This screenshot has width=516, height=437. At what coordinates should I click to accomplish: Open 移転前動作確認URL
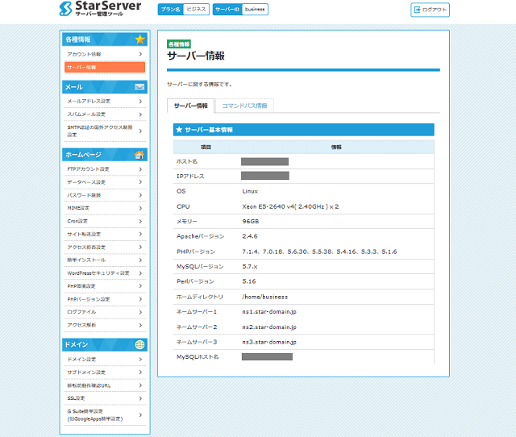click(x=105, y=385)
